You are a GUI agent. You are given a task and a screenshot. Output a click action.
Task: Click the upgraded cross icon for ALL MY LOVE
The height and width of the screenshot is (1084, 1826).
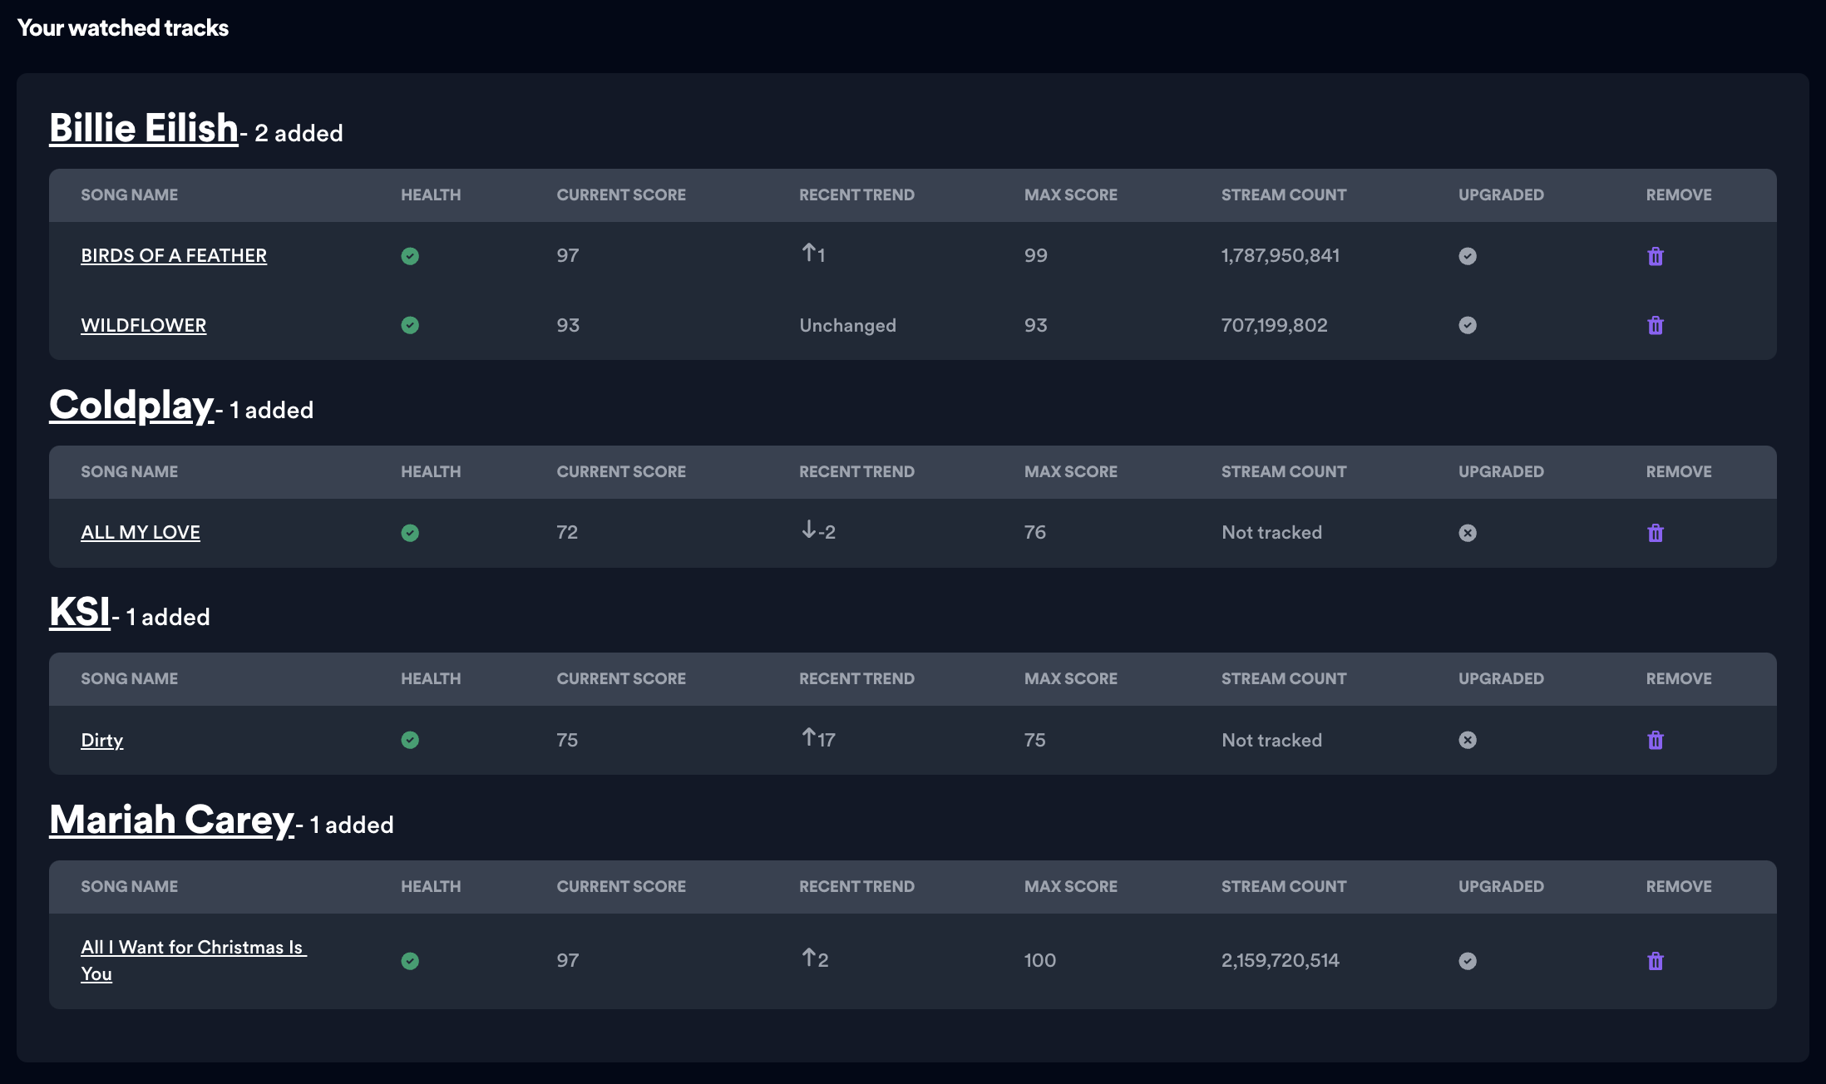click(1468, 533)
